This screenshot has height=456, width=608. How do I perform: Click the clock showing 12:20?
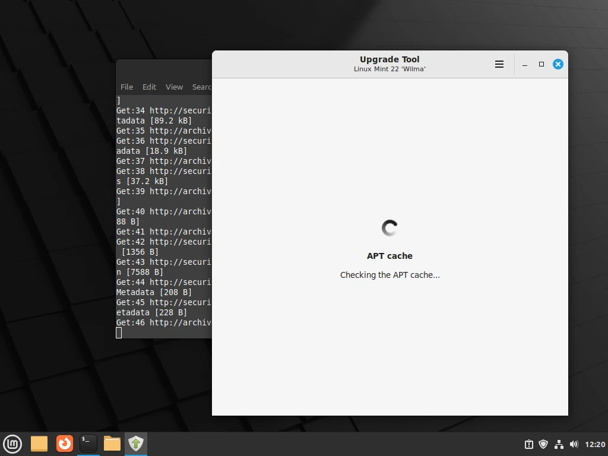click(595, 444)
